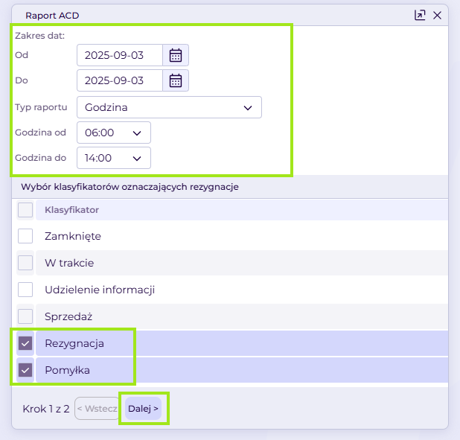
Task: Click the disabled Wstecz button
Action: (98, 408)
